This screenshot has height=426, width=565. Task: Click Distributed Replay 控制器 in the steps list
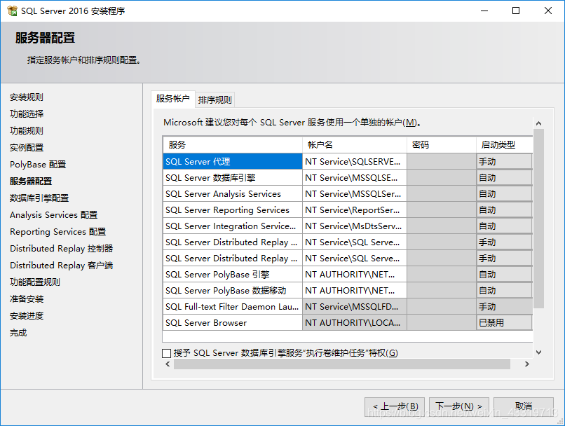[61, 249]
